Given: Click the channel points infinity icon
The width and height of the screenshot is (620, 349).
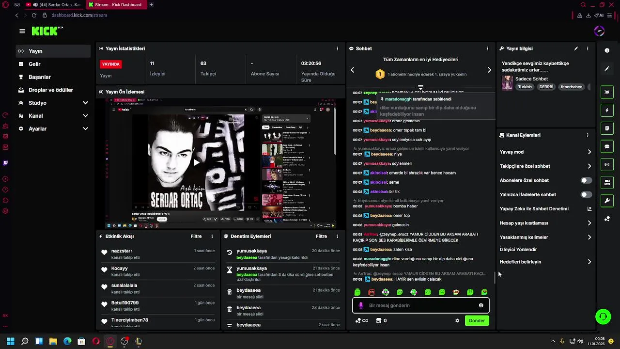Looking at the screenshot, I should (362, 320).
